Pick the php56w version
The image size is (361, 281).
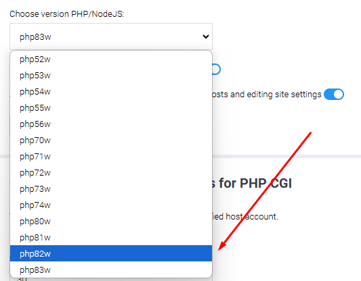pyautogui.click(x=111, y=124)
